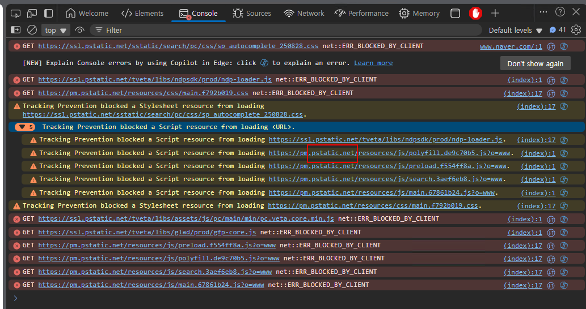Switch to the Elements tab

coord(142,14)
